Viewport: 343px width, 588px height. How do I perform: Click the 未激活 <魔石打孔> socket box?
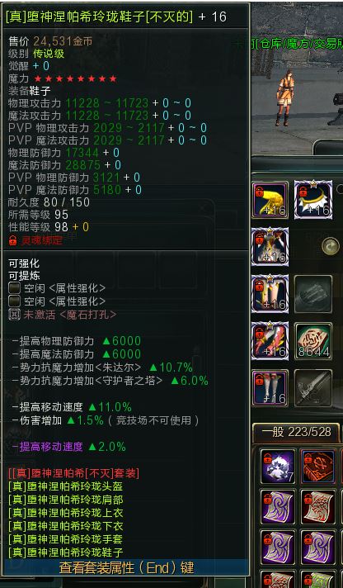(14, 315)
